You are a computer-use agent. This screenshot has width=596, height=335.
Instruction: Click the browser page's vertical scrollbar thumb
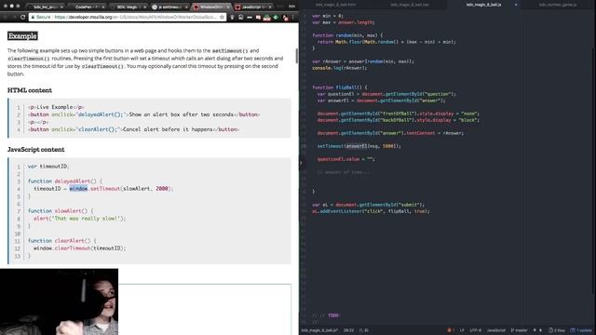[x=296, y=56]
